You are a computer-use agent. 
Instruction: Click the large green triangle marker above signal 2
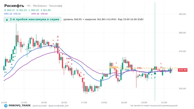click(155, 73)
